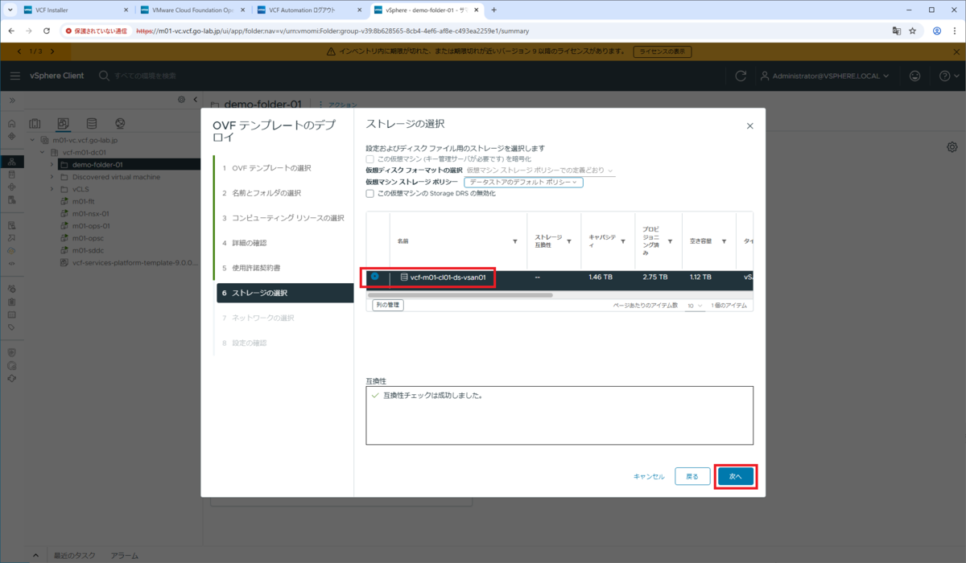Open 仮想ディスク フォーマット dropdown

point(540,171)
